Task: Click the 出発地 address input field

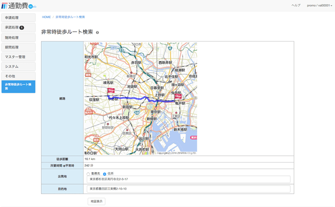Action: click(x=189, y=180)
